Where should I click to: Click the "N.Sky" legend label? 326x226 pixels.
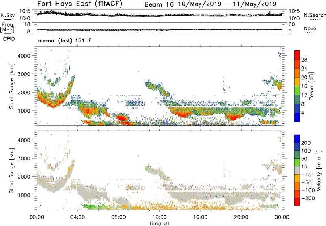click(8, 16)
